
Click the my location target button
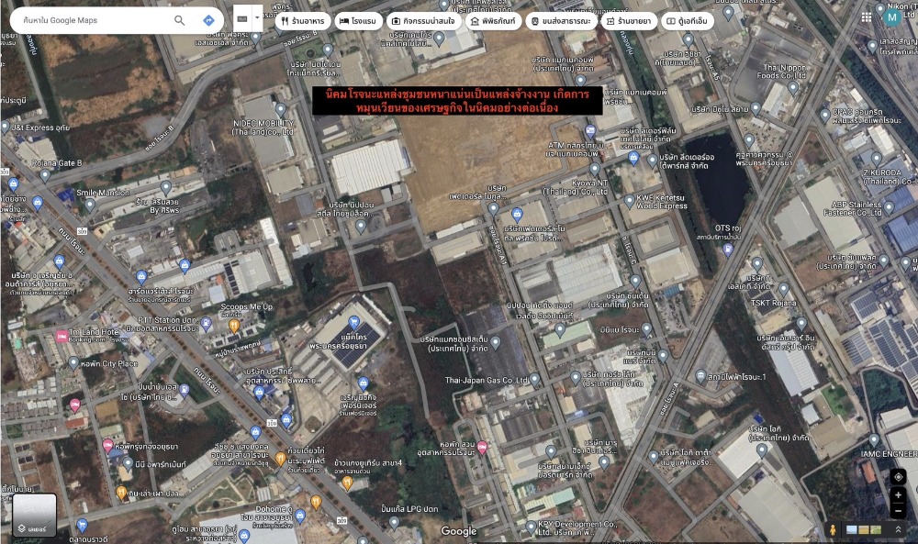898,476
